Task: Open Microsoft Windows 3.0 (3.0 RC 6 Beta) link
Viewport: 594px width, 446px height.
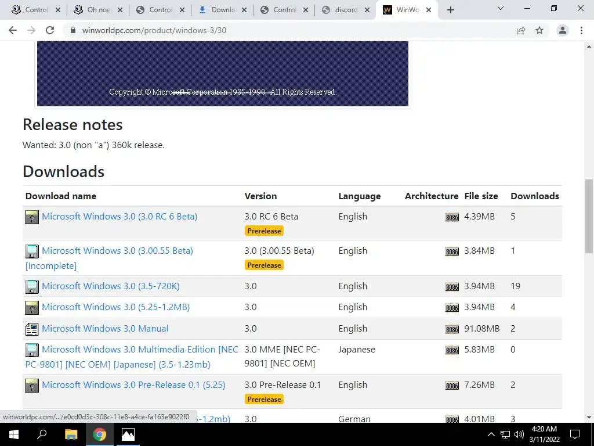Action: (119, 217)
